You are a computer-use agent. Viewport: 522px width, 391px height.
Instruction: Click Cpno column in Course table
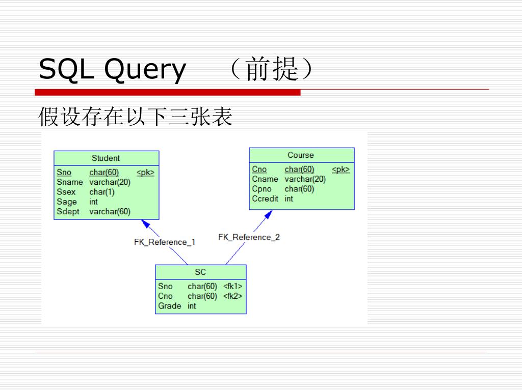click(262, 189)
